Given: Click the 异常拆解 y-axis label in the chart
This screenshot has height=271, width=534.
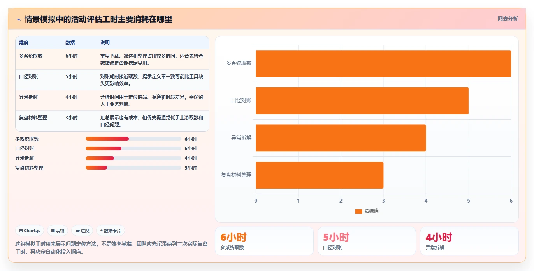Looking at the screenshot, I should pos(241,138).
